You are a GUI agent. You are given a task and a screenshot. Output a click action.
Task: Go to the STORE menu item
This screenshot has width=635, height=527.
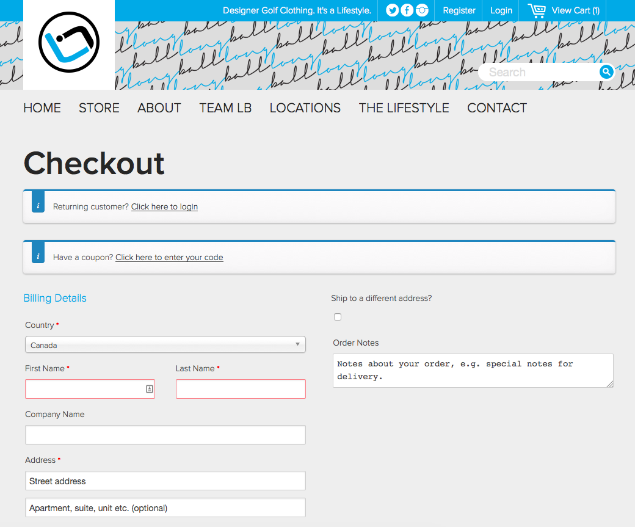(x=99, y=108)
